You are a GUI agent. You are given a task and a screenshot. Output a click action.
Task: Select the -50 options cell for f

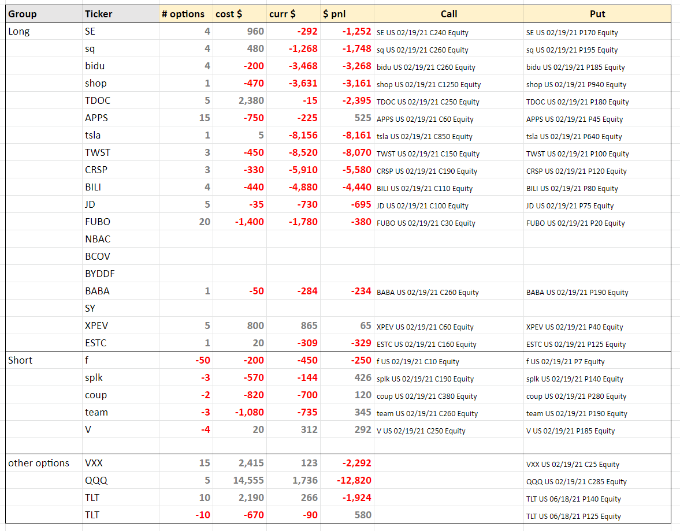[x=185, y=360]
